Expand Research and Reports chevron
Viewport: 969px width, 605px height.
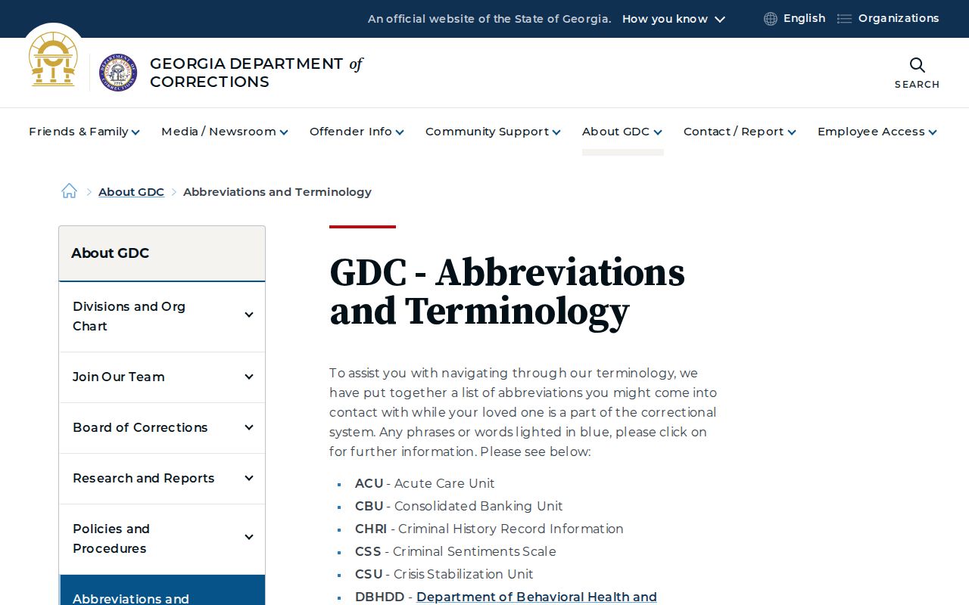248,478
